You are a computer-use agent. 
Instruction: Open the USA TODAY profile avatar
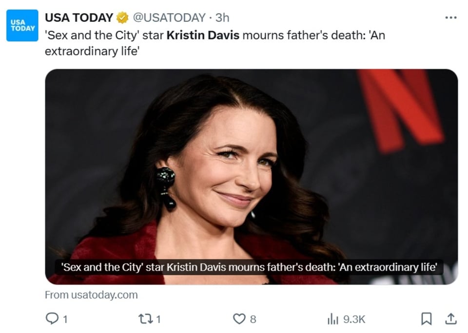[x=22, y=25]
